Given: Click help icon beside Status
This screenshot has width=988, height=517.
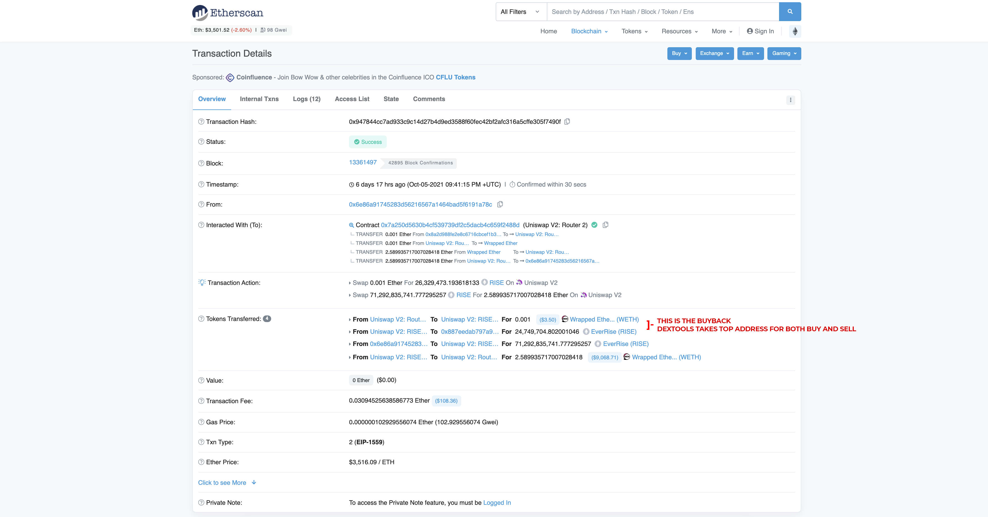Looking at the screenshot, I should [x=201, y=141].
